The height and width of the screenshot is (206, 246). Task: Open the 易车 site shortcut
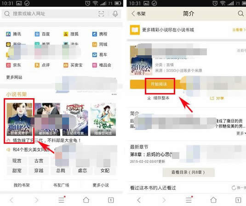[x=100, y=55]
